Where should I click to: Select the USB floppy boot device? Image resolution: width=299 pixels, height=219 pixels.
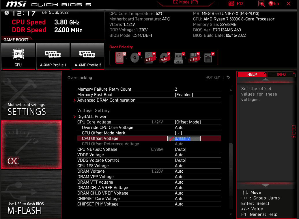click(x=194, y=58)
